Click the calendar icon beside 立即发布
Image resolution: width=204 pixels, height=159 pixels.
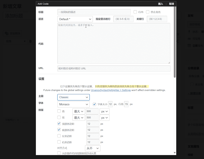189,46
